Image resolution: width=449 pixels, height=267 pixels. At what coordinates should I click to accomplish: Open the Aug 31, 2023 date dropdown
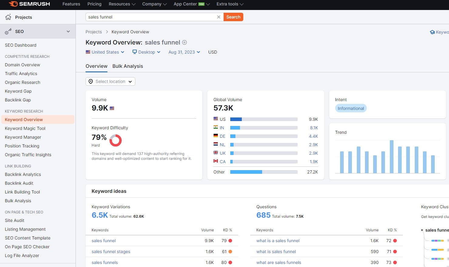[x=184, y=52]
